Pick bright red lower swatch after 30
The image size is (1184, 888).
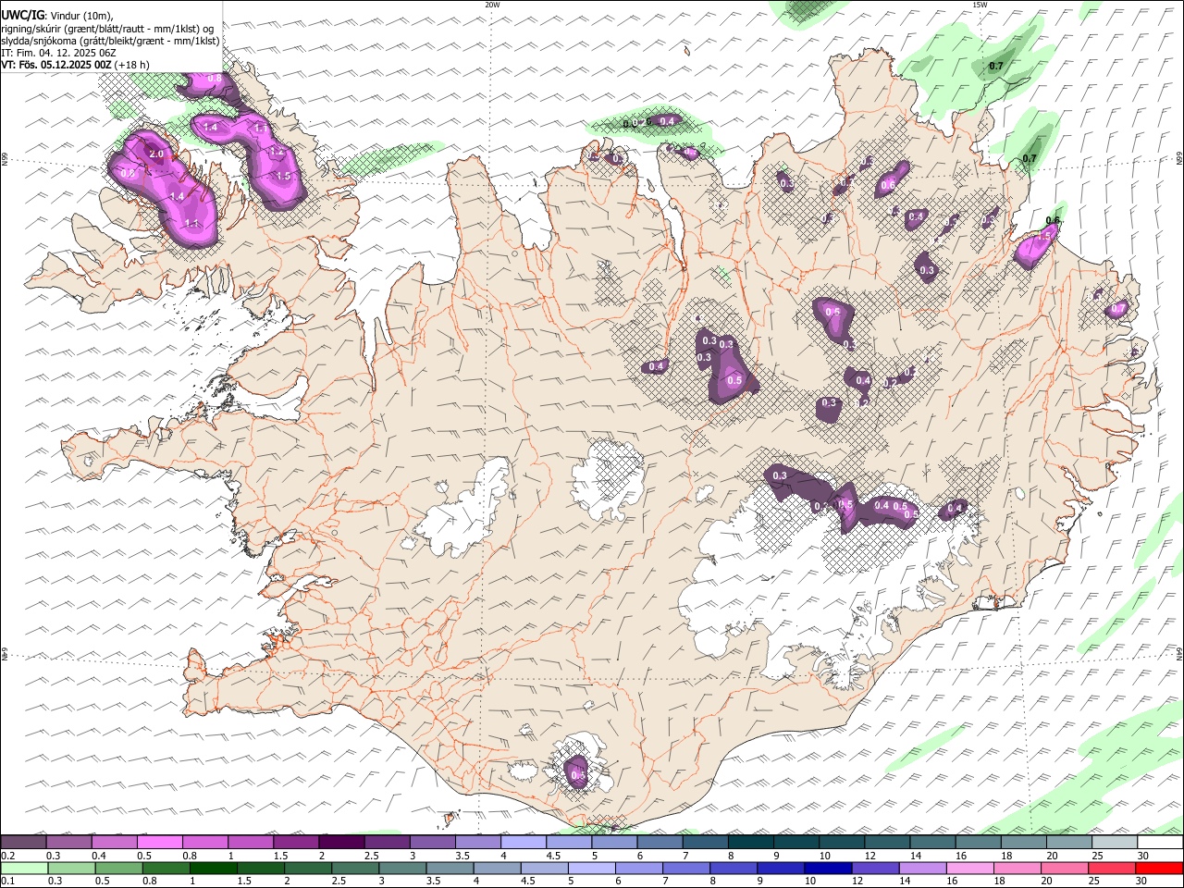(x=1159, y=868)
